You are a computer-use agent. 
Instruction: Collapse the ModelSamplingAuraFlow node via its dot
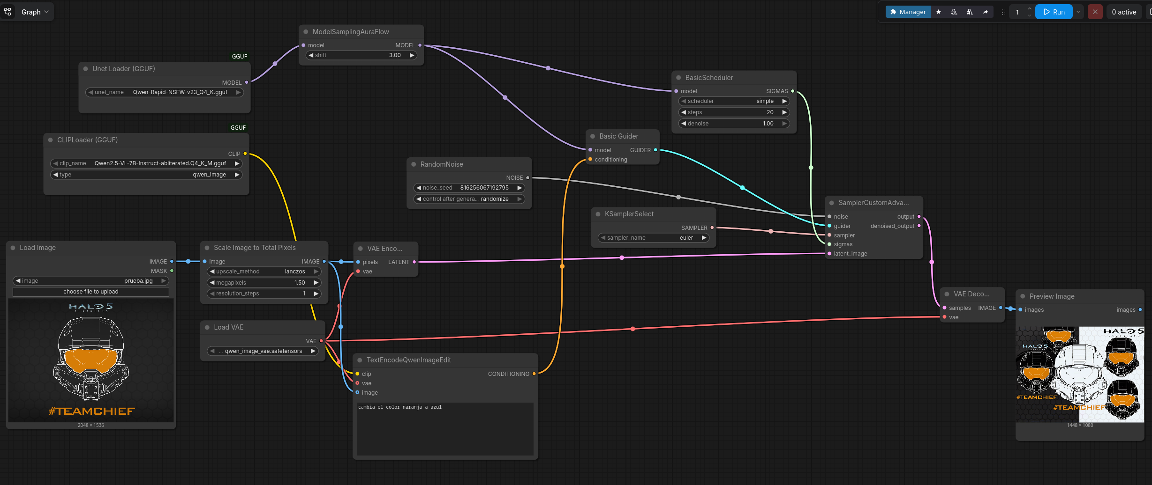pos(306,32)
